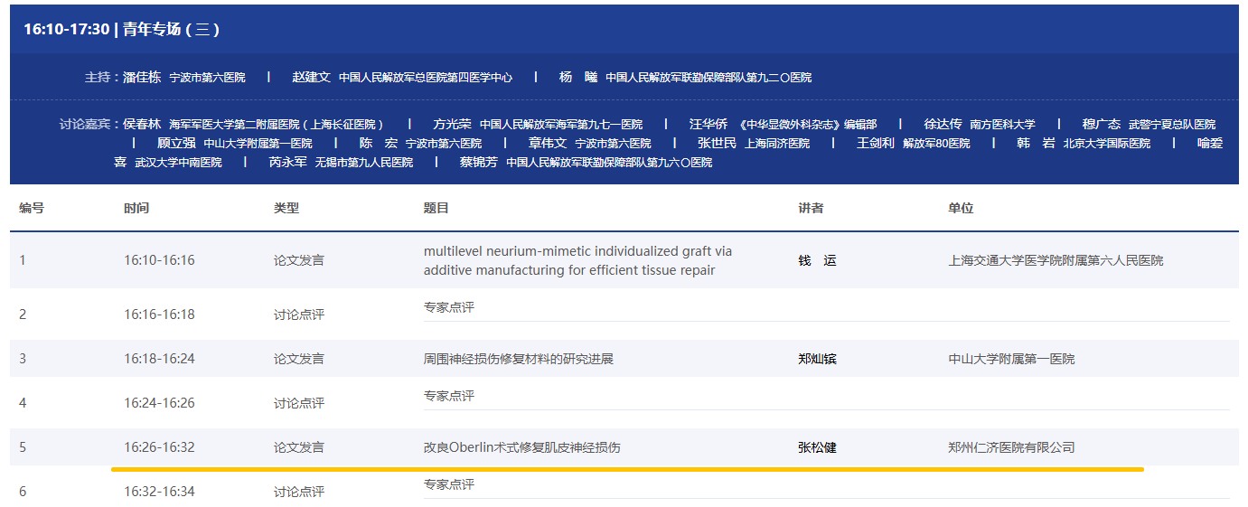This screenshot has height=507, width=1248.
Task: Click the 时间 column header
Action: click(136, 208)
